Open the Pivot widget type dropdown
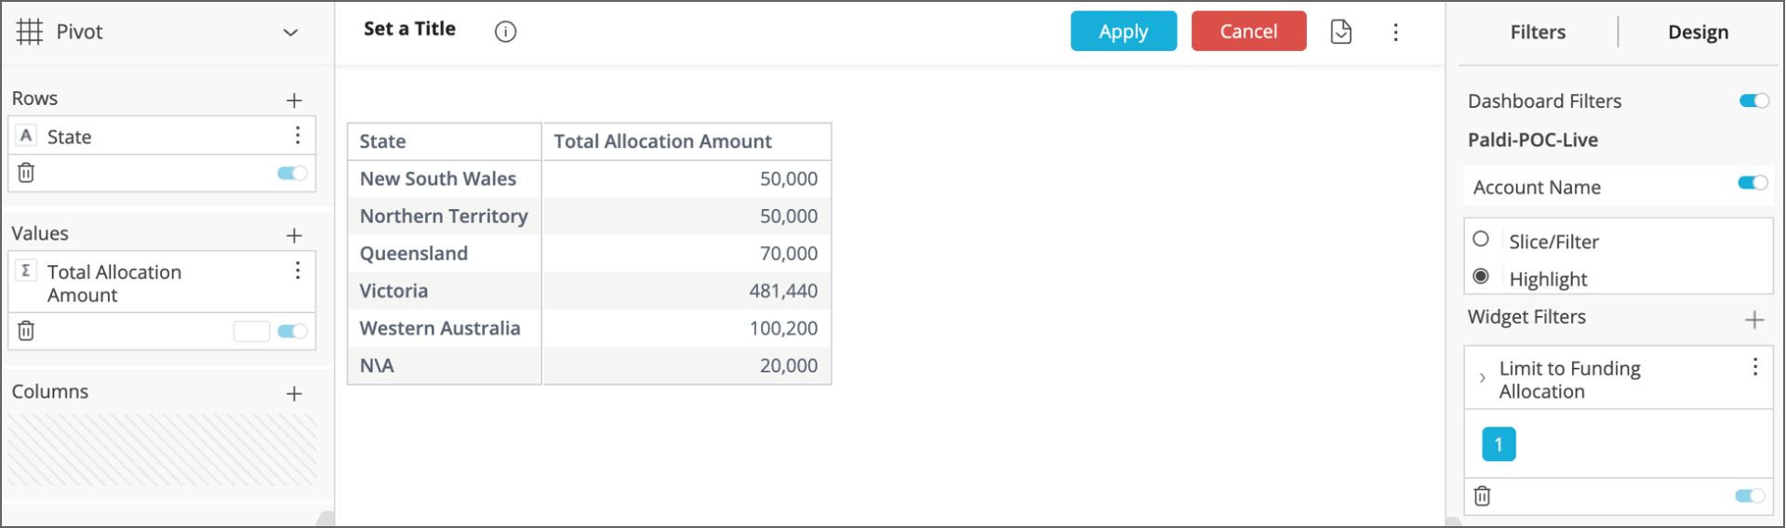This screenshot has width=1786, height=528. (290, 33)
